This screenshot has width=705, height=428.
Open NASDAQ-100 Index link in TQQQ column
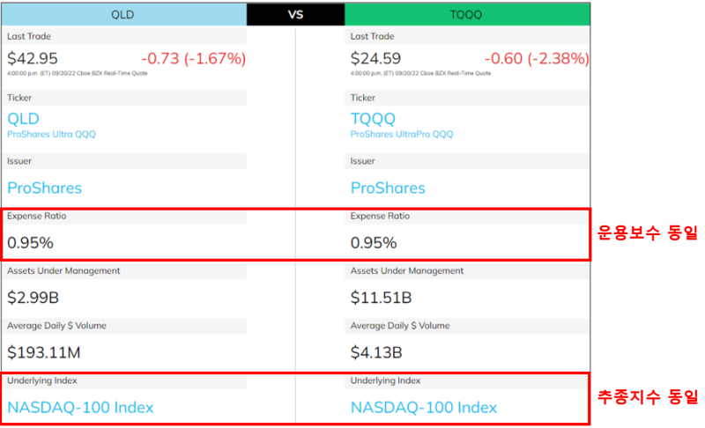point(424,408)
